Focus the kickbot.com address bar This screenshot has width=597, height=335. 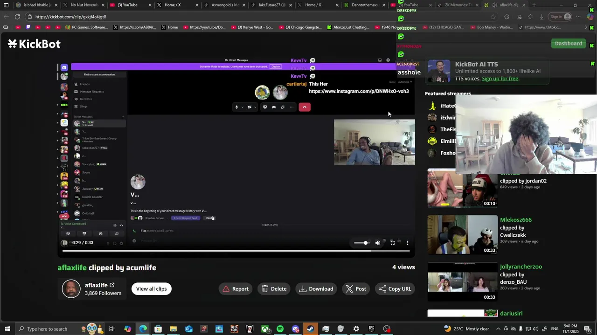(261, 17)
